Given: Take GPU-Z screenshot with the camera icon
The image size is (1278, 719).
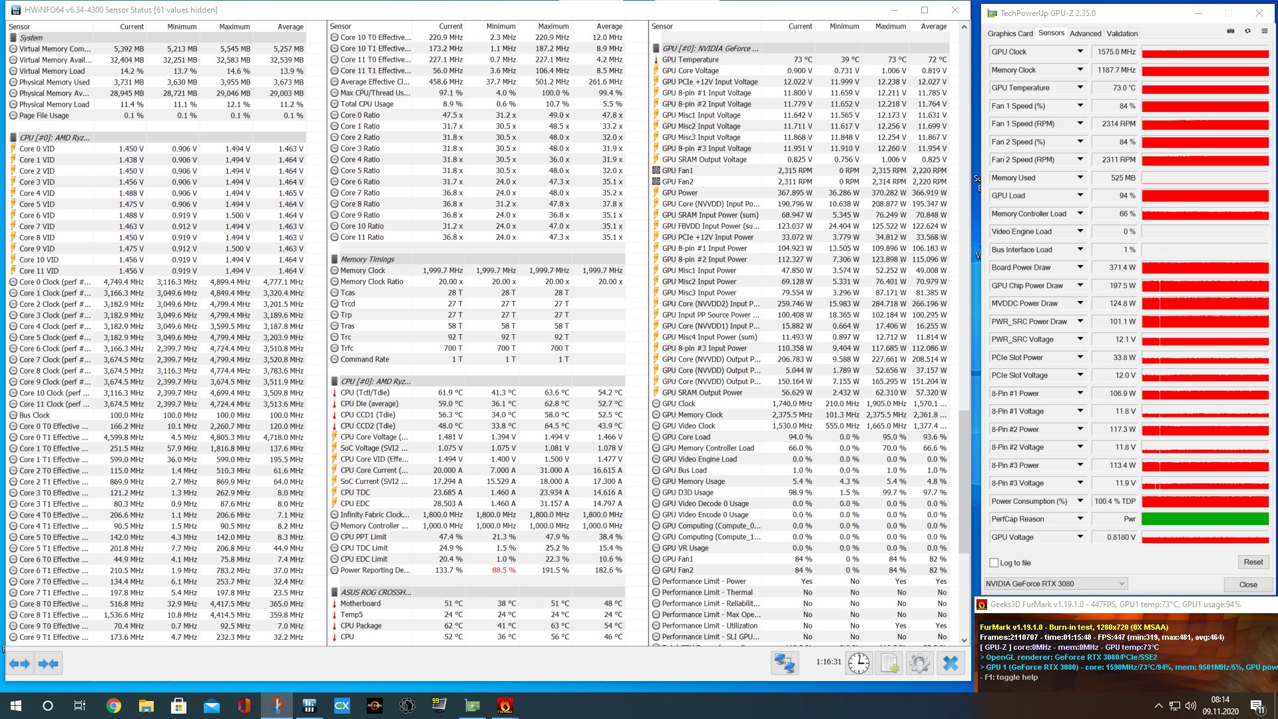Looking at the screenshot, I should point(1231,31).
